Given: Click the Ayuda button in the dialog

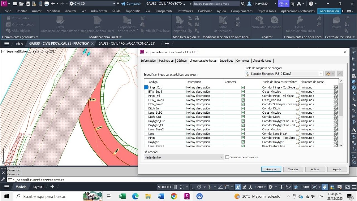Looking at the screenshot, I should (337, 169).
